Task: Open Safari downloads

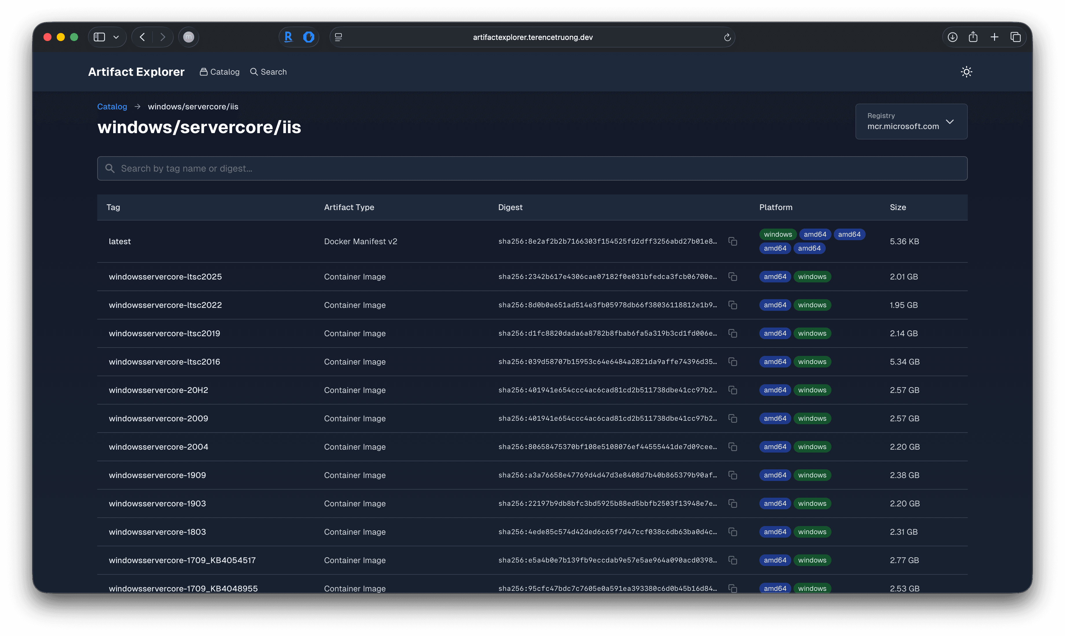Action: pyautogui.click(x=952, y=37)
